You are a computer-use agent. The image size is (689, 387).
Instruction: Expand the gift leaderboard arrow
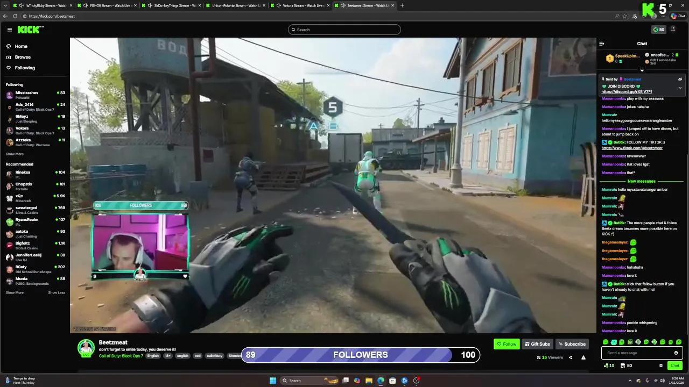point(642,69)
